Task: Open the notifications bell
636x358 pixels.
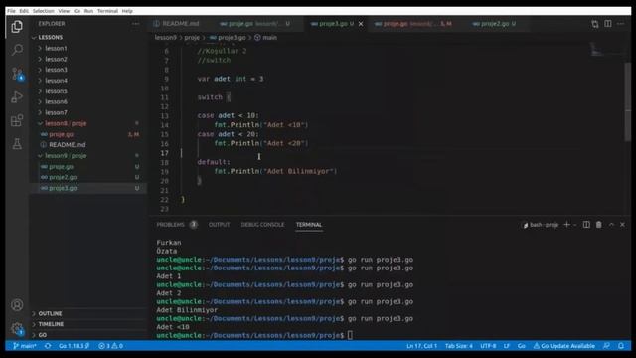Action: [621, 346]
